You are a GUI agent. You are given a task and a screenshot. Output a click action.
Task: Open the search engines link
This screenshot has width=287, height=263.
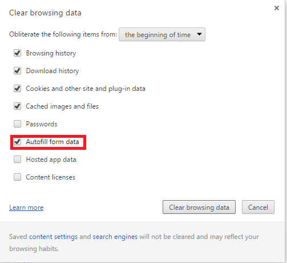115,237
